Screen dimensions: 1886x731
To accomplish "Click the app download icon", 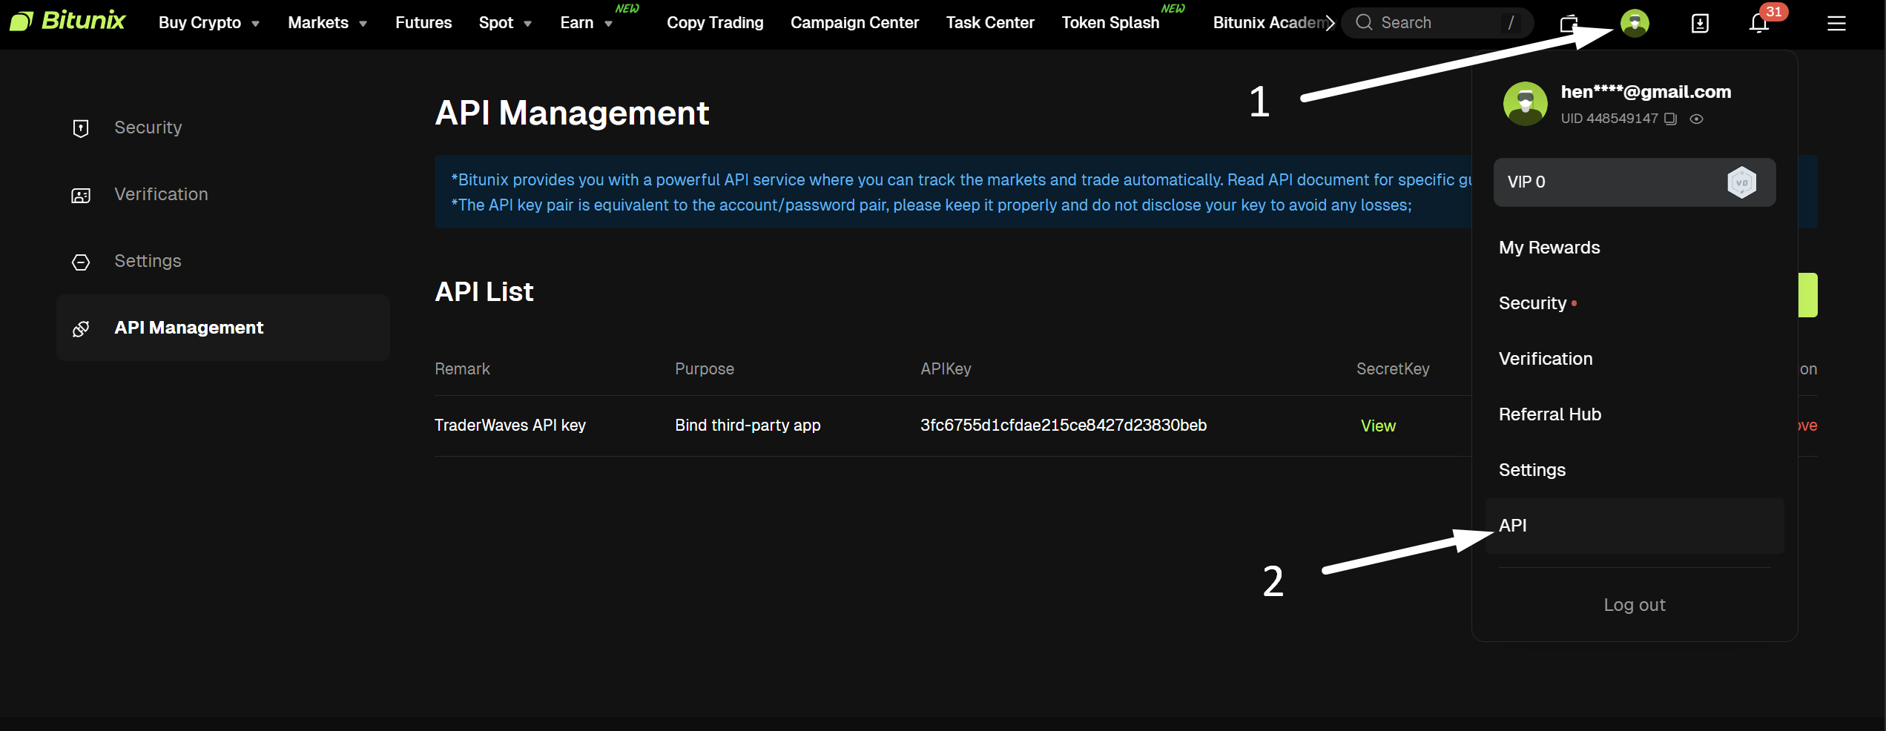I will click(1699, 23).
